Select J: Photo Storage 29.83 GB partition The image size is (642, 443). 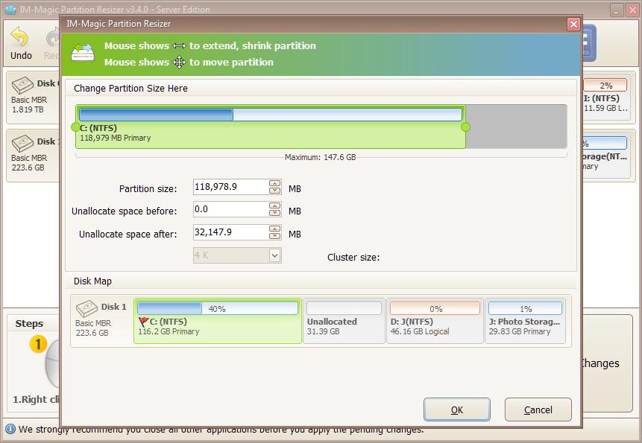[x=526, y=321]
